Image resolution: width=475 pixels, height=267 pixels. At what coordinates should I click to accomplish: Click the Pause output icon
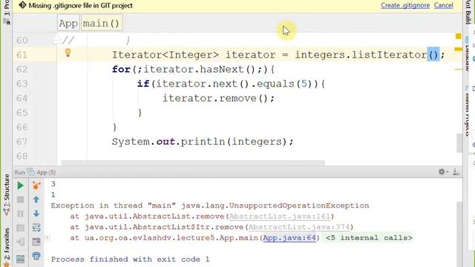point(20,214)
